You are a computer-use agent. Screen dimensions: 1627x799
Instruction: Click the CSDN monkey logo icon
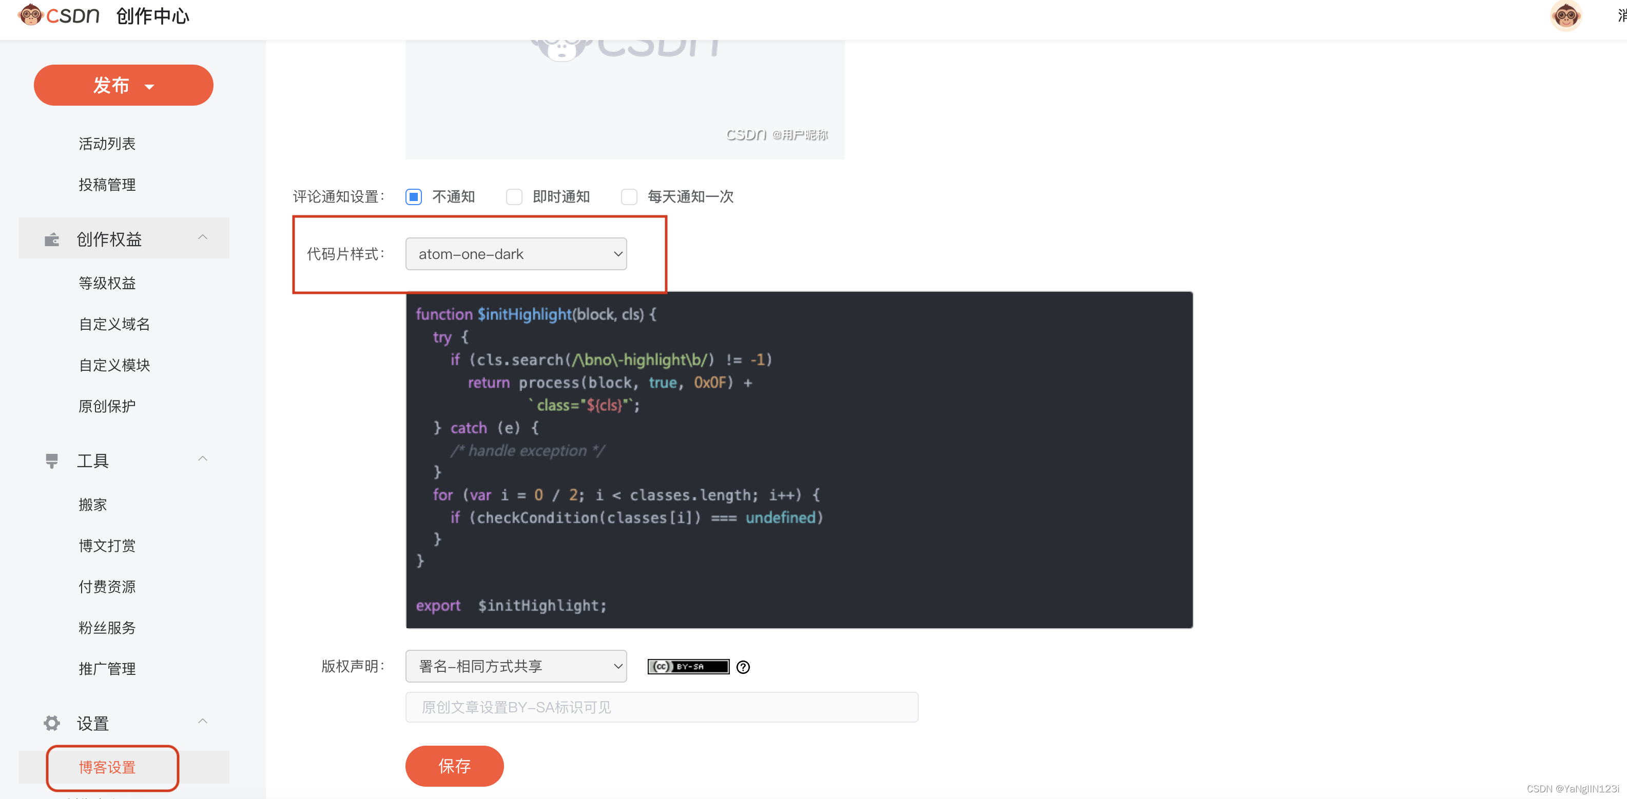click(30, 14)
